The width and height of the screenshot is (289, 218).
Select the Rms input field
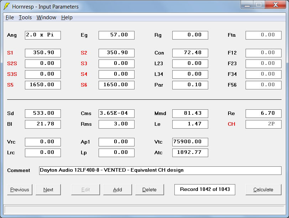[116, 124]
